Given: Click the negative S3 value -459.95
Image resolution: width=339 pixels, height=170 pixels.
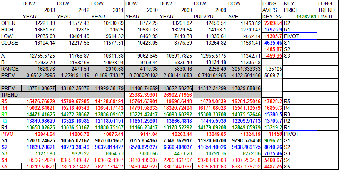Looking at the screenshot, I should click(272, 56).
